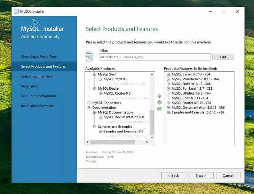Expand MySQL Server 8.0.13 - X64 features
The height and width of the screenshot is (194, 254).
click(x=168, y=74)
